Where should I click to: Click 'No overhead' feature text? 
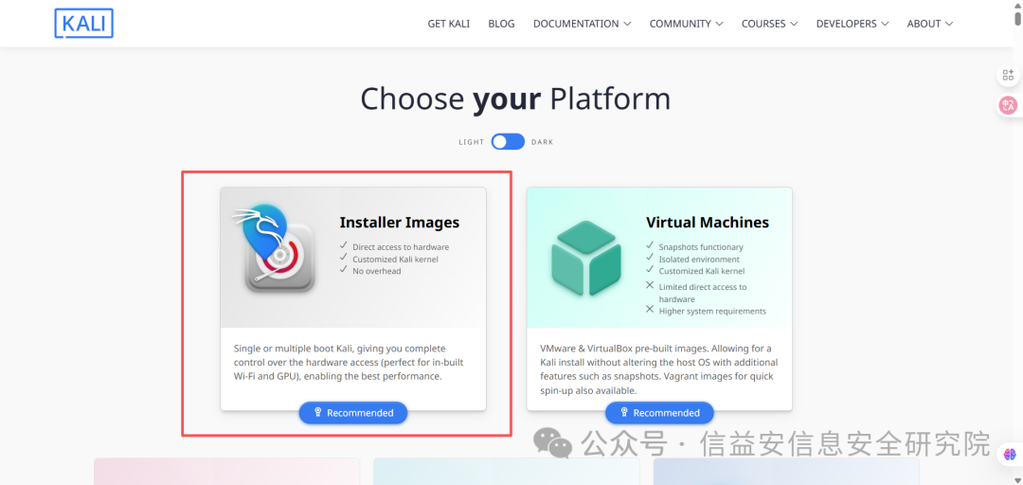point(376,271)
